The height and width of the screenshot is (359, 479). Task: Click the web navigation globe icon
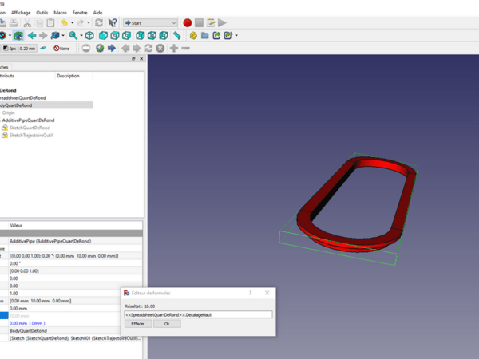pyautogui.click(x=100, y=49)
